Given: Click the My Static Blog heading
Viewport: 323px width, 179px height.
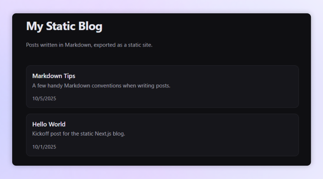Looking at the screenshot, I should pyautogui.click(x=64, y=26).
